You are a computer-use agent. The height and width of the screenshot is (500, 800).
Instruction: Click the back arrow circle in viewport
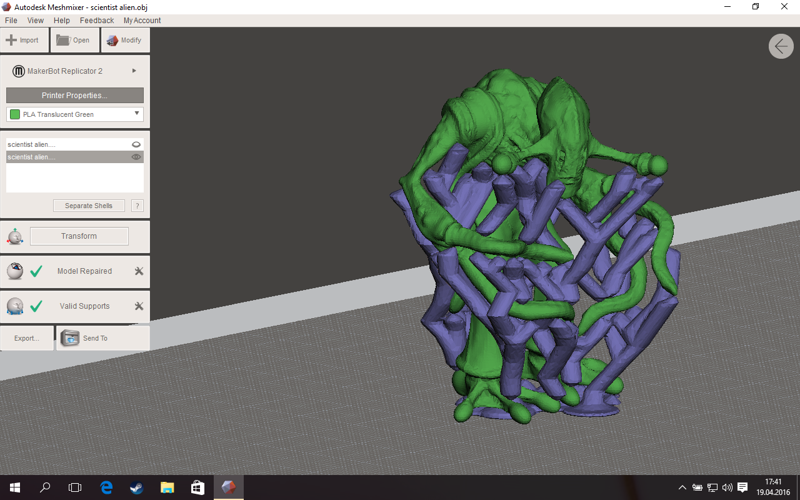coord(781,46)
